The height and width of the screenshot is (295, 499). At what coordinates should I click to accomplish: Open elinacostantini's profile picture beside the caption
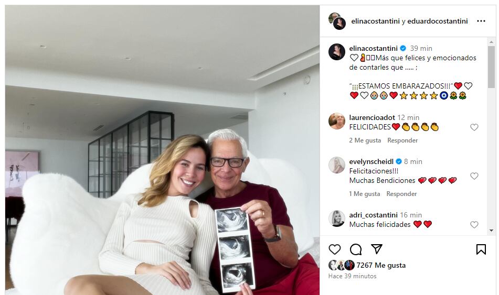pyautogui.click(x=337, y=52)
